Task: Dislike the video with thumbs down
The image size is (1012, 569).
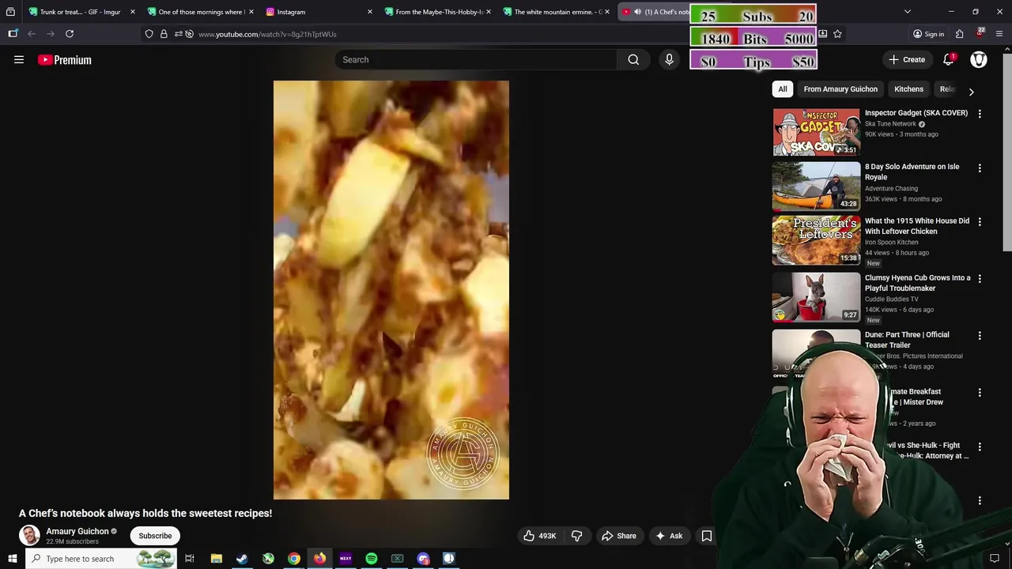Action: coord(577,536)
